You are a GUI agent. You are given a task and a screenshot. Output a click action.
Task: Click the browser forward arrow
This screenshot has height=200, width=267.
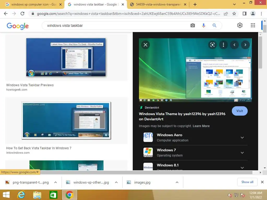(x=14, y=14)
